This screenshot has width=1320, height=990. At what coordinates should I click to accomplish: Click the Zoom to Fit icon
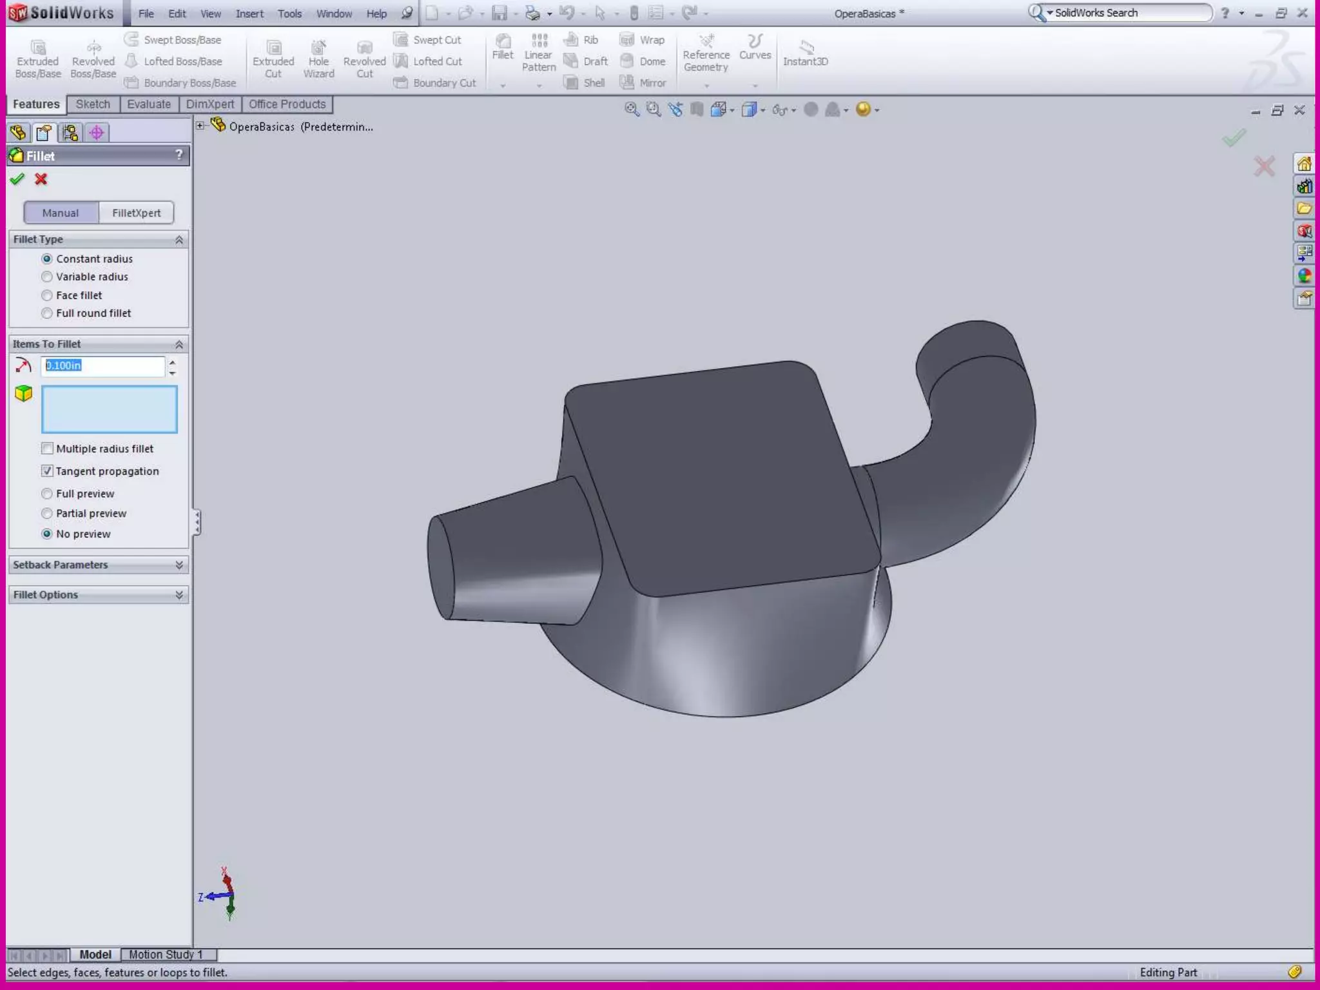632,110
